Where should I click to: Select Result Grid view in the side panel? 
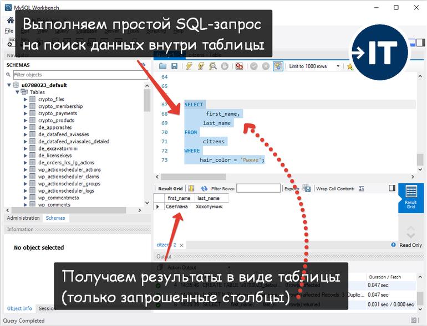tap(411, 198)
